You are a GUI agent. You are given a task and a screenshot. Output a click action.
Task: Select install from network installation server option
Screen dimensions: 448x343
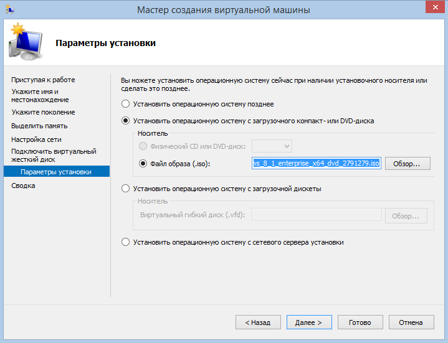pos(126,242)
